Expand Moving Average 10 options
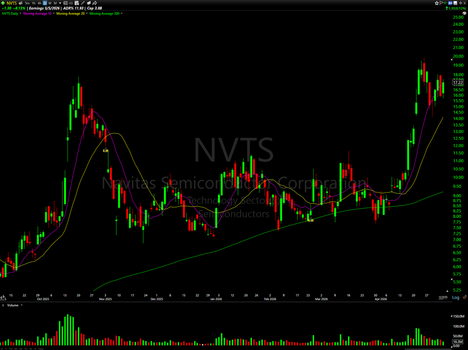 click(53, 13)
